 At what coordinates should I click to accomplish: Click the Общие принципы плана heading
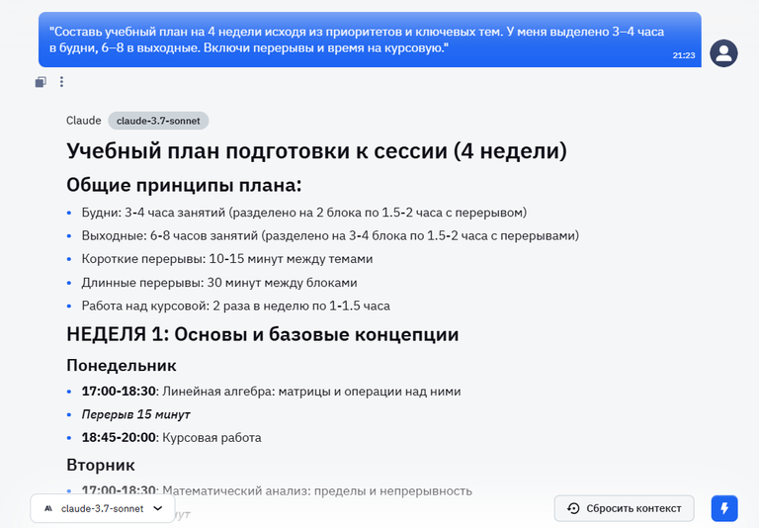pyautogui.click(x=184, y=185)
